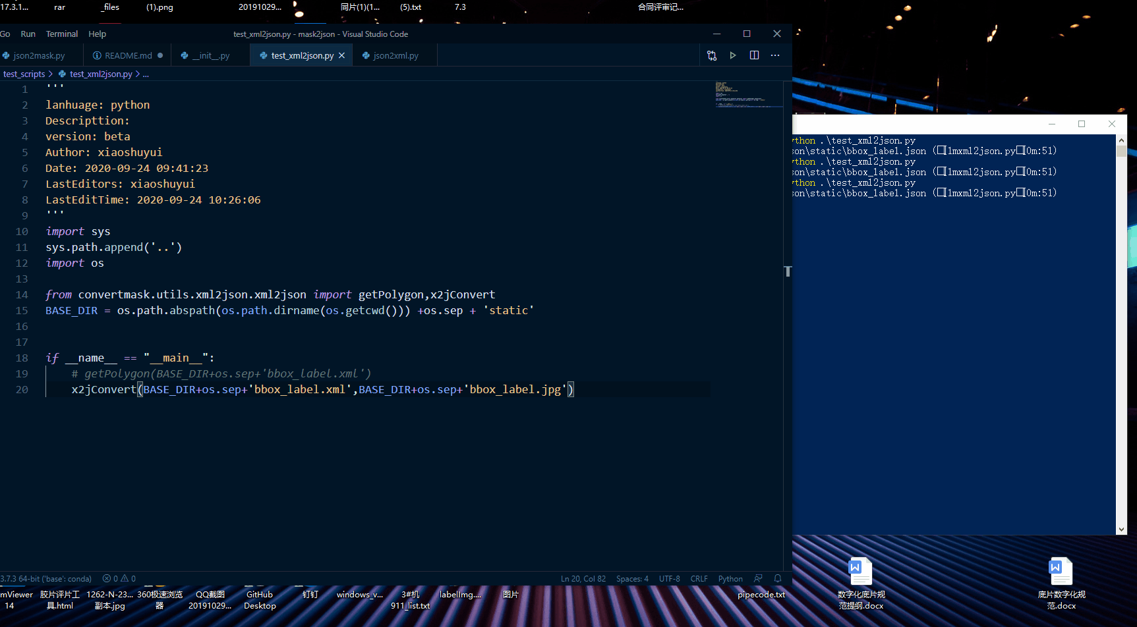Open the Terminal menu
Screen dimensions: 1137x627
(x=62, y=34)
